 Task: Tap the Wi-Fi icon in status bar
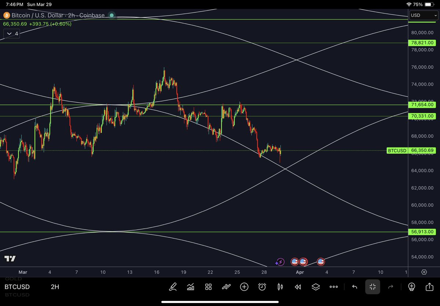[409, 4]
